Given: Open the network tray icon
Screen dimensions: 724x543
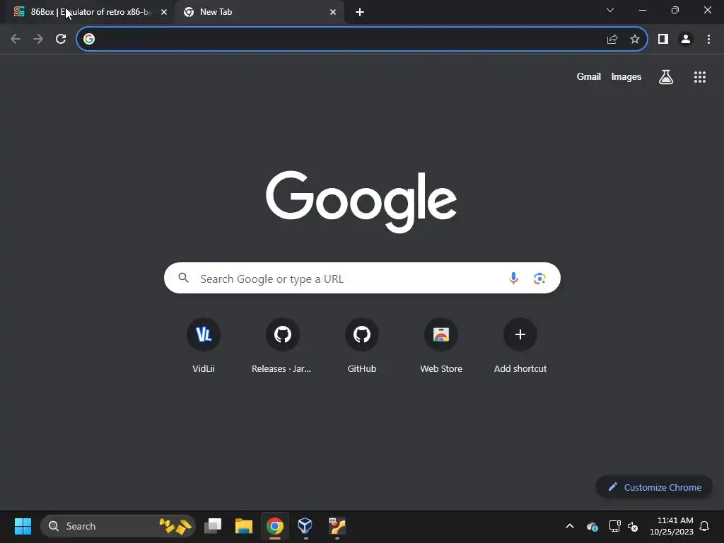Looking at the screenshot, I should [614, 526].
